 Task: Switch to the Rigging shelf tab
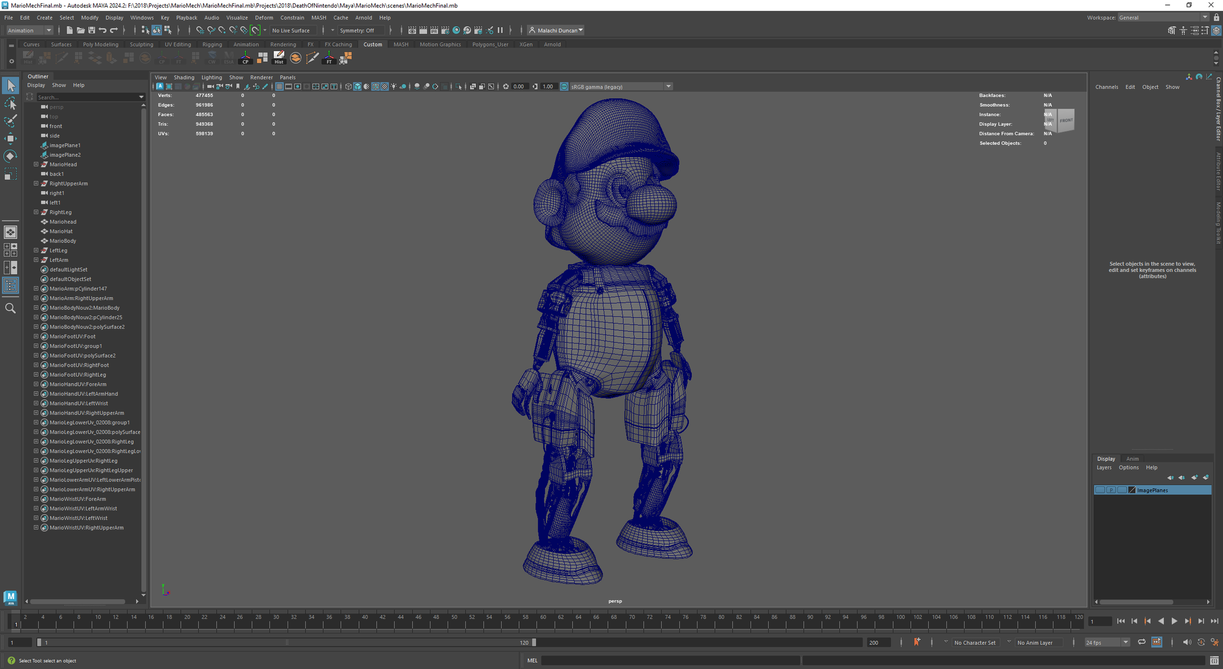(212, 45)
